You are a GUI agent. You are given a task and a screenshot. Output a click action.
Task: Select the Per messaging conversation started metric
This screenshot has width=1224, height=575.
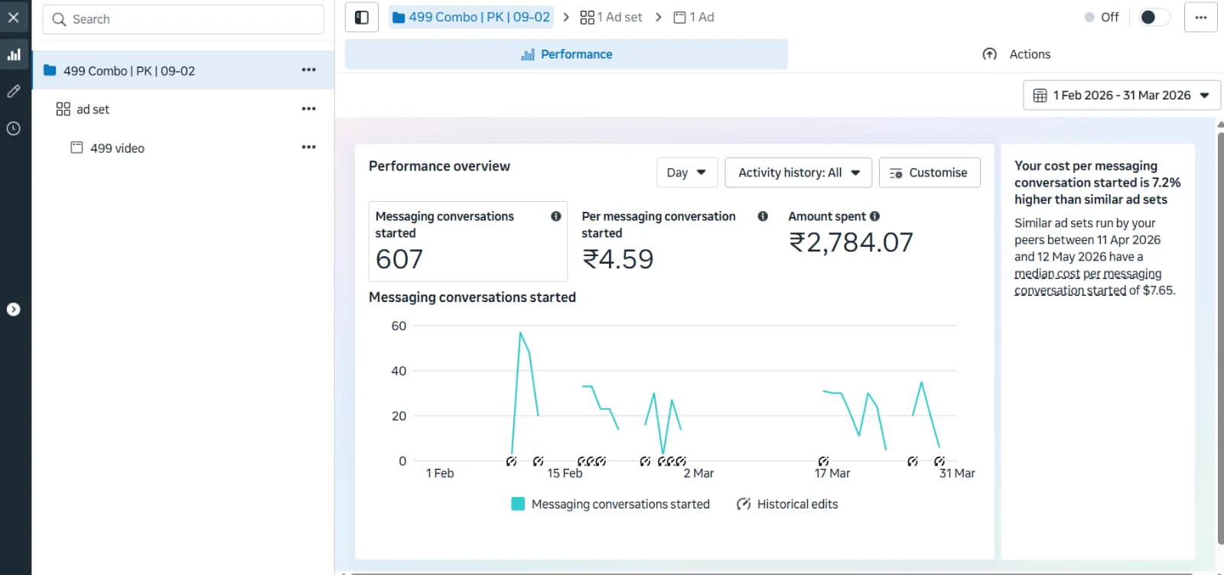tap(674, 242)
